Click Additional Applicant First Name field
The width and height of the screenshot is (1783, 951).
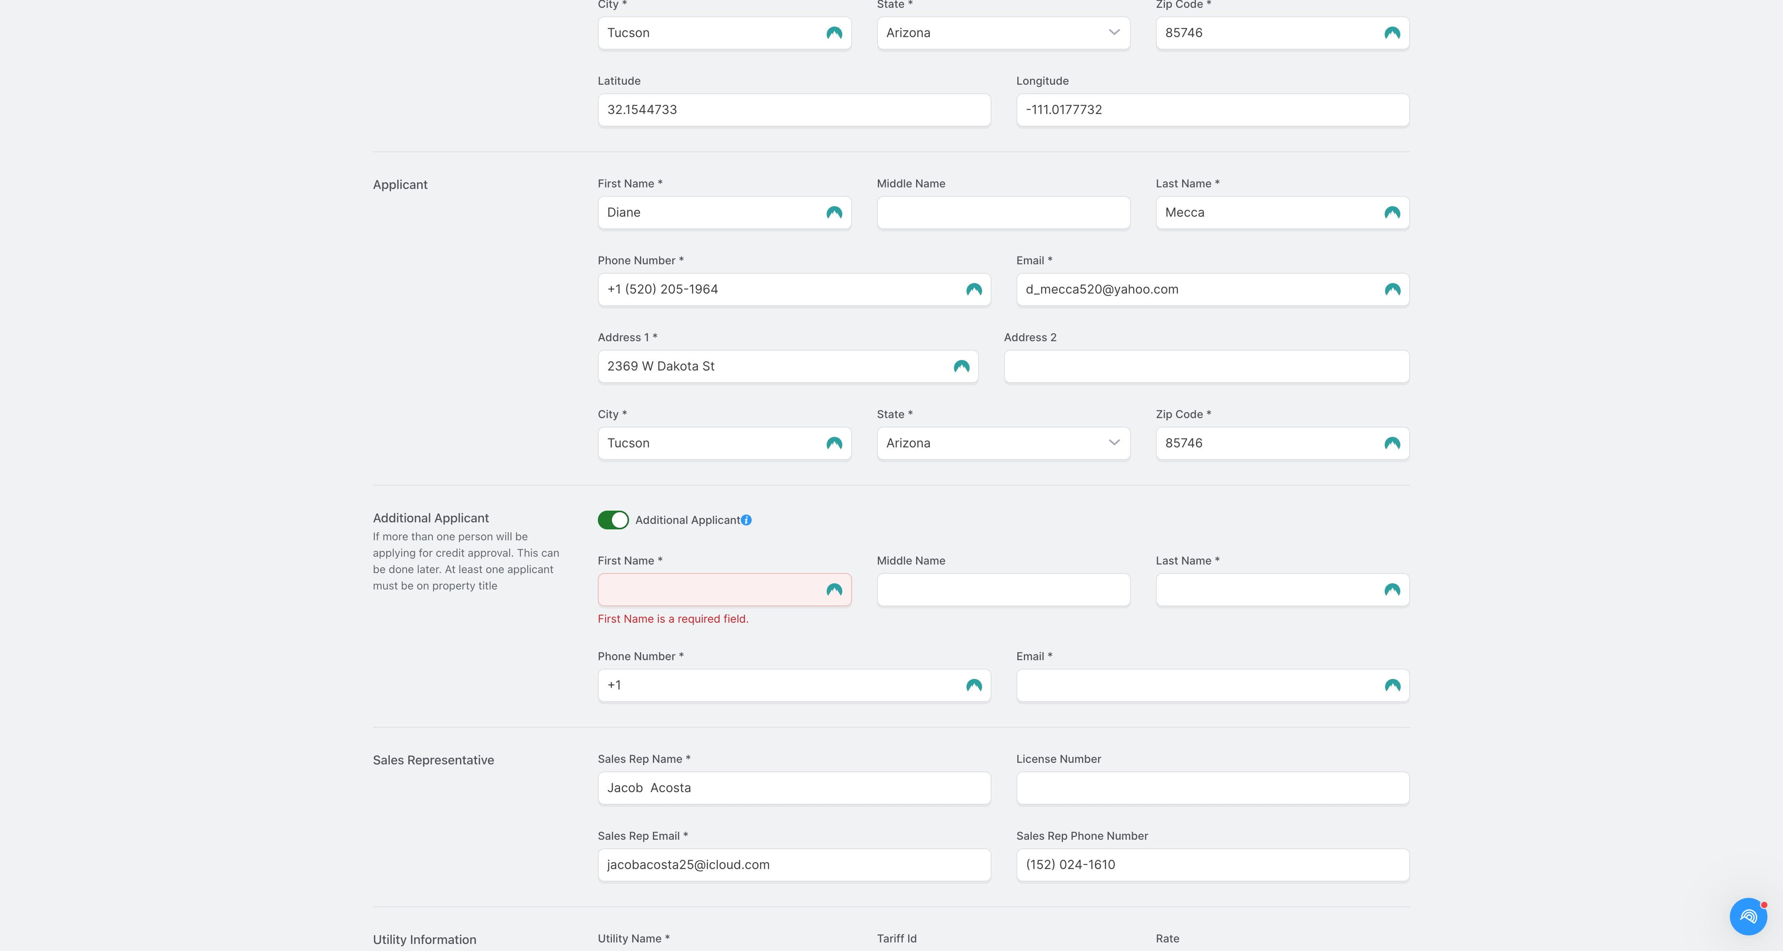pos(724,590)
